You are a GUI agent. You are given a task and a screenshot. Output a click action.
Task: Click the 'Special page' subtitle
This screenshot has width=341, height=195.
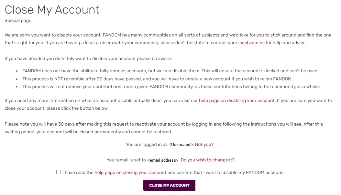18,20
